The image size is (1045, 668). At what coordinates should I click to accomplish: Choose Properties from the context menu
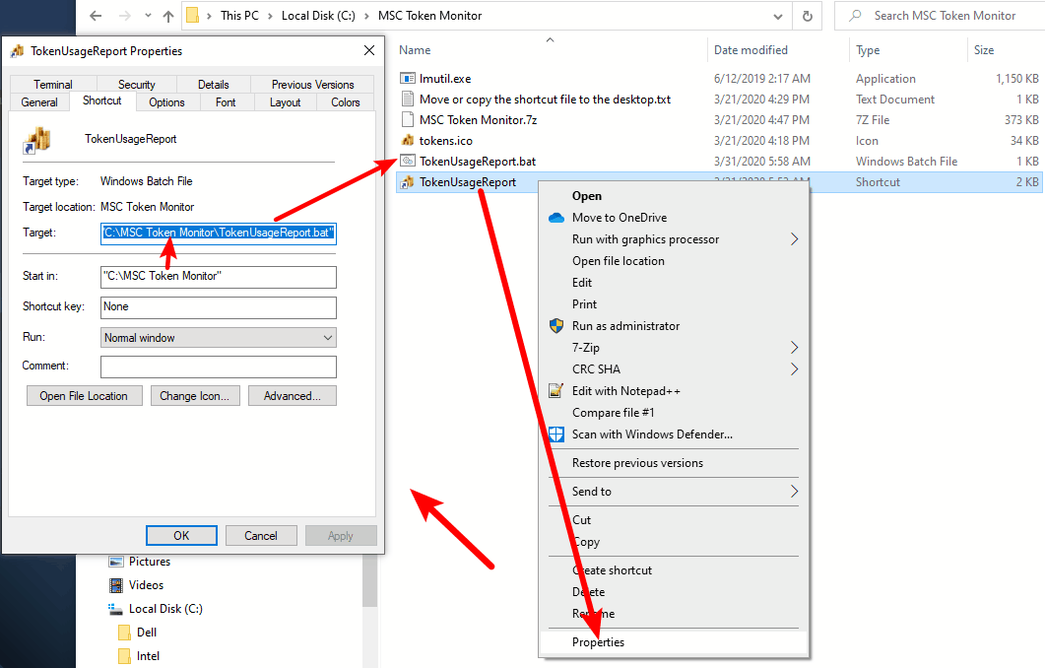pos(598,642)
